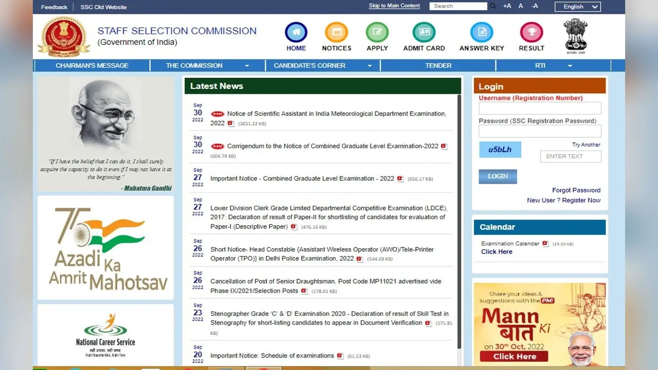Increase font size with +A
Screen dimensions: 658x370
point(507,6)
